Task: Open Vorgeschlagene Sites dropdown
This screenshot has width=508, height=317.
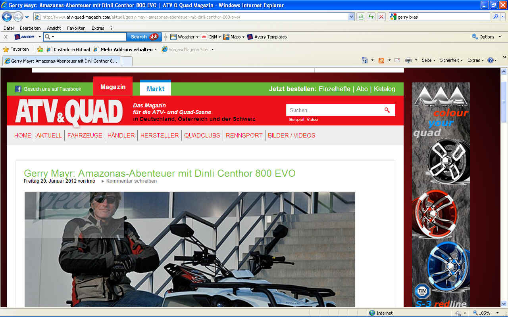Action: coord(188,50)
